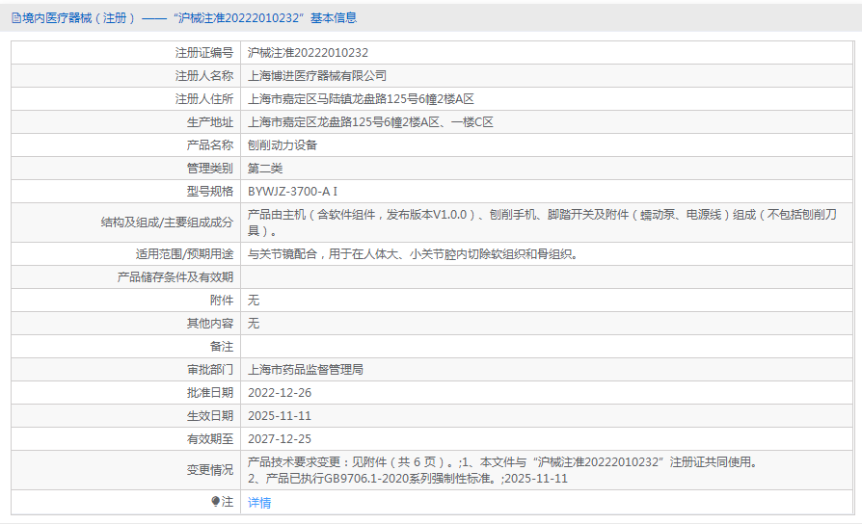This screenshot has width=862, height=524.
Task: Select header text 境内医疗器械（注册）
Action: 78,18
